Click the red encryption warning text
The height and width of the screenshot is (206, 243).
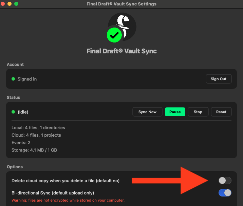click(68, 200)
